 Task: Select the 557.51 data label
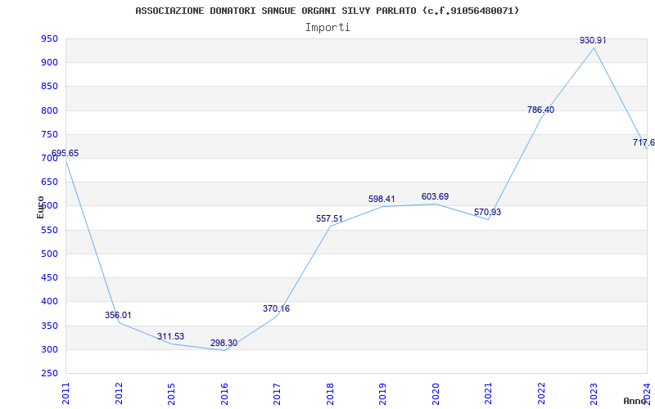(x=329, y=218)
